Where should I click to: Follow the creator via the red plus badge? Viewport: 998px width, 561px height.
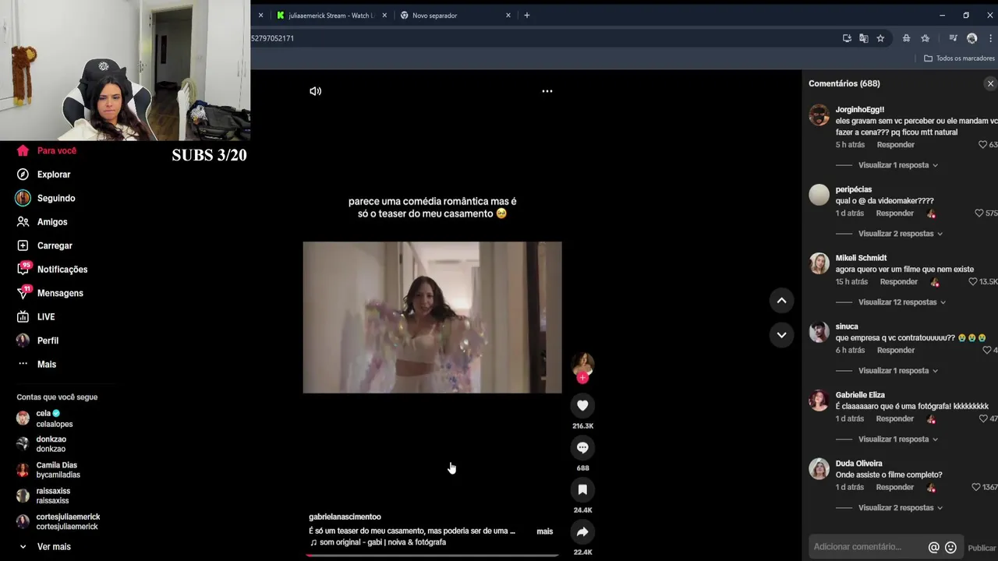point(582,378)
